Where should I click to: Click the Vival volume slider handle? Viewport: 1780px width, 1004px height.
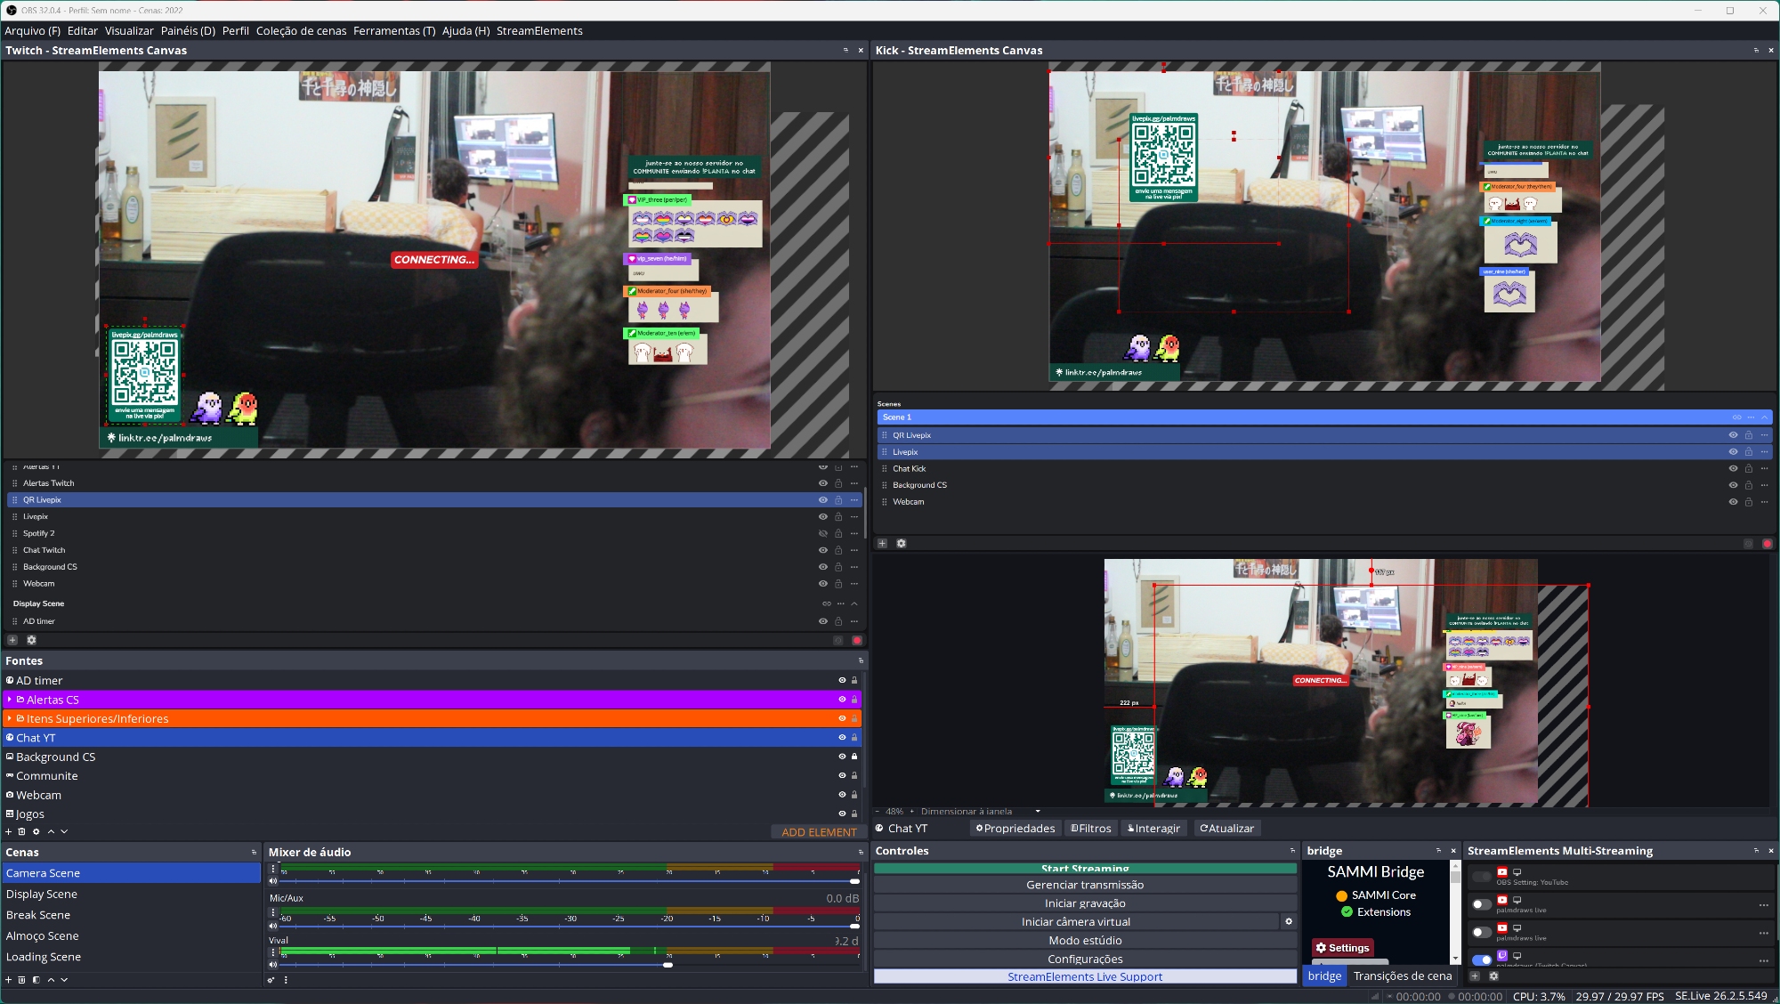click(667, 965)
